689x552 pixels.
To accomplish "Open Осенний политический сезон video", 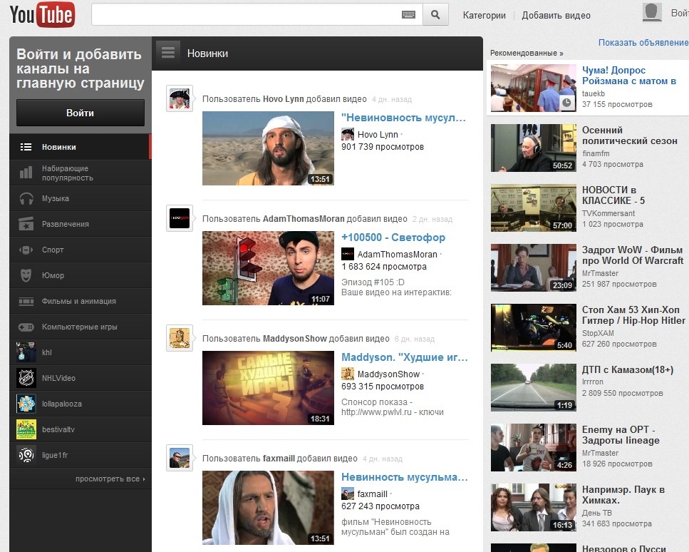I will point(630,136).
